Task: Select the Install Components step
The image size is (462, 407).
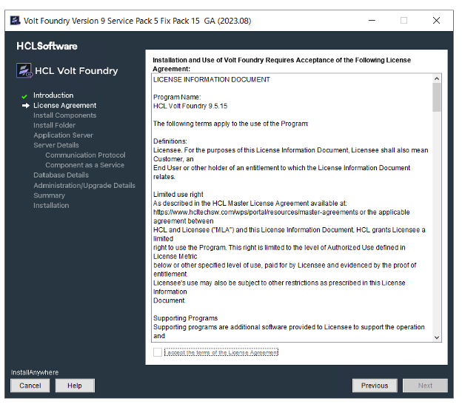Action: (64, 115)
